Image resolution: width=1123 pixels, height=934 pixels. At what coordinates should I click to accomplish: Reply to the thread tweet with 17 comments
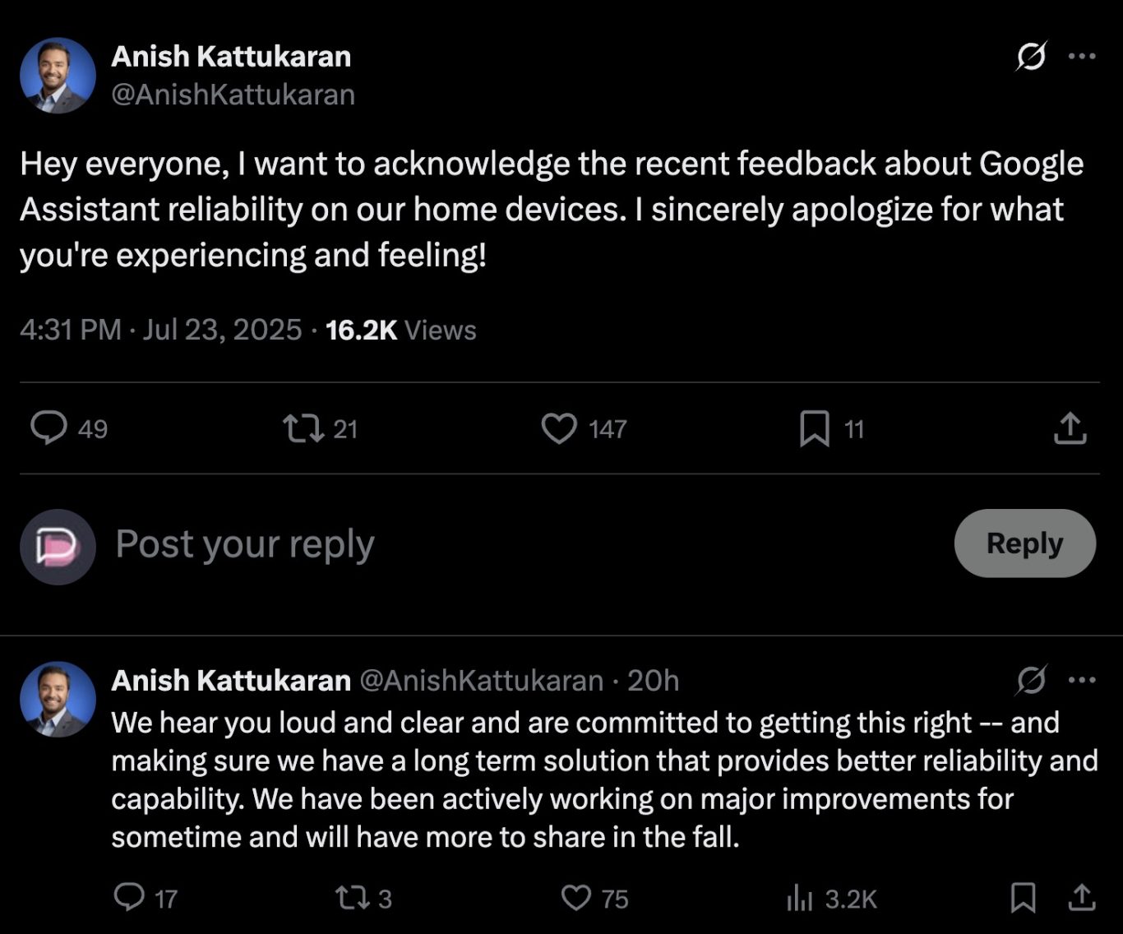(x=129, y=898)
